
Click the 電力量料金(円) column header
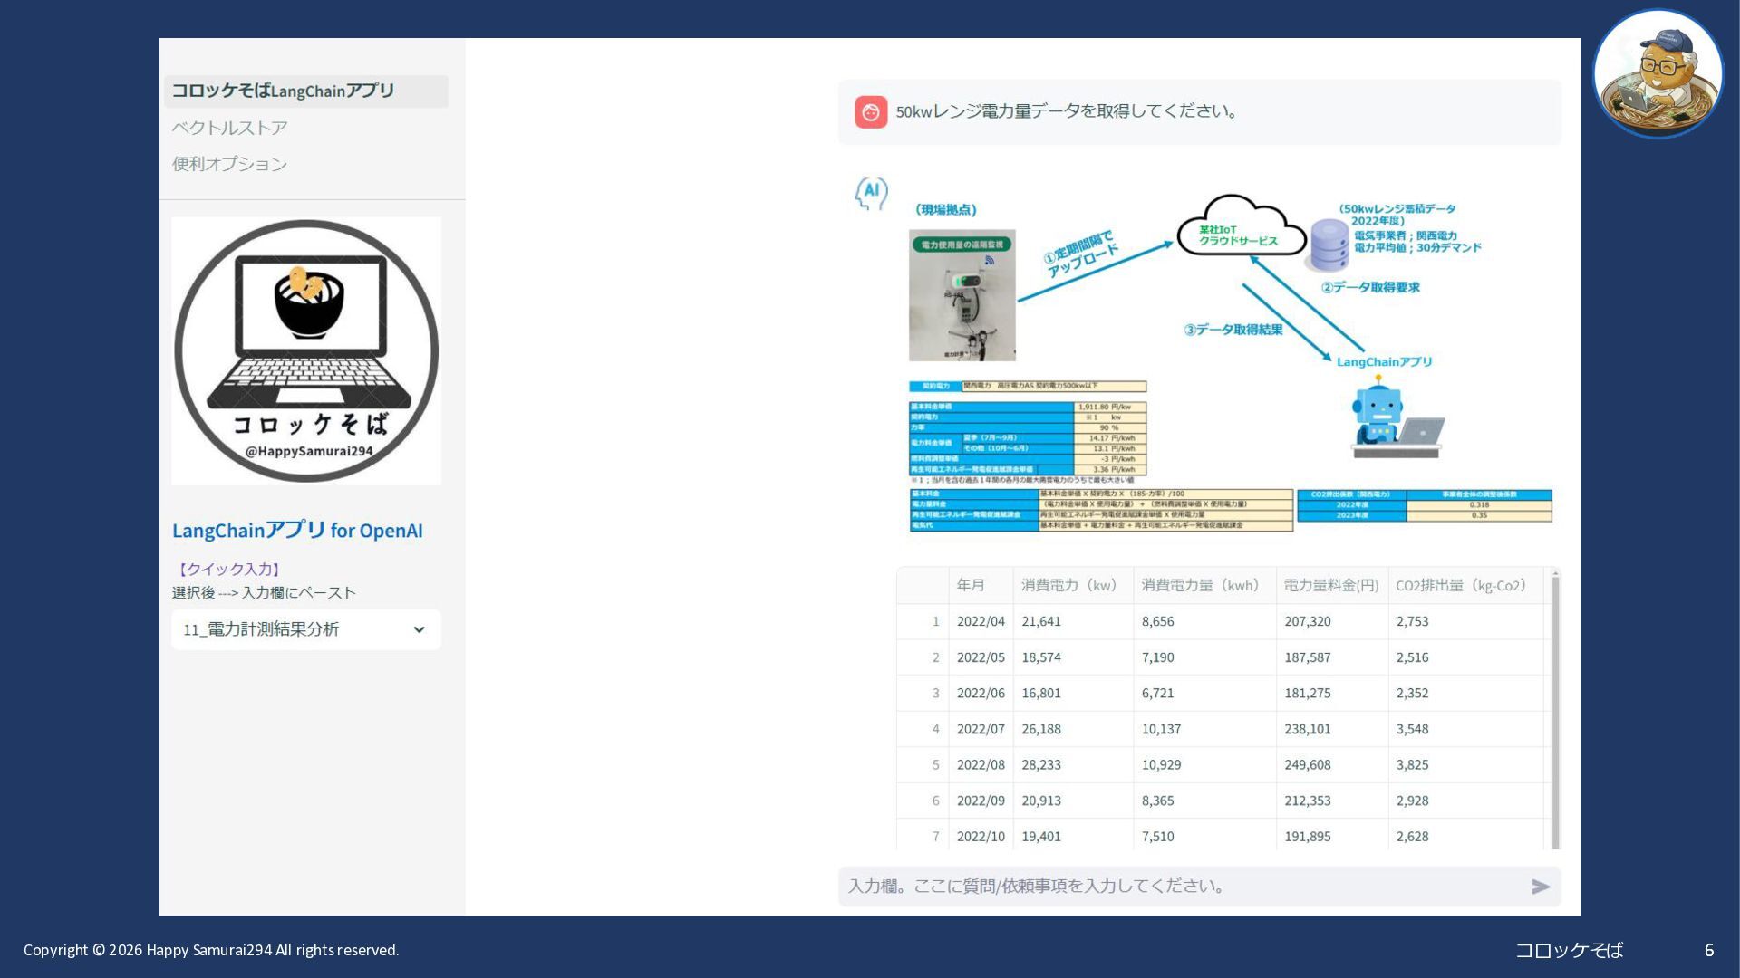pos(1330,585)
